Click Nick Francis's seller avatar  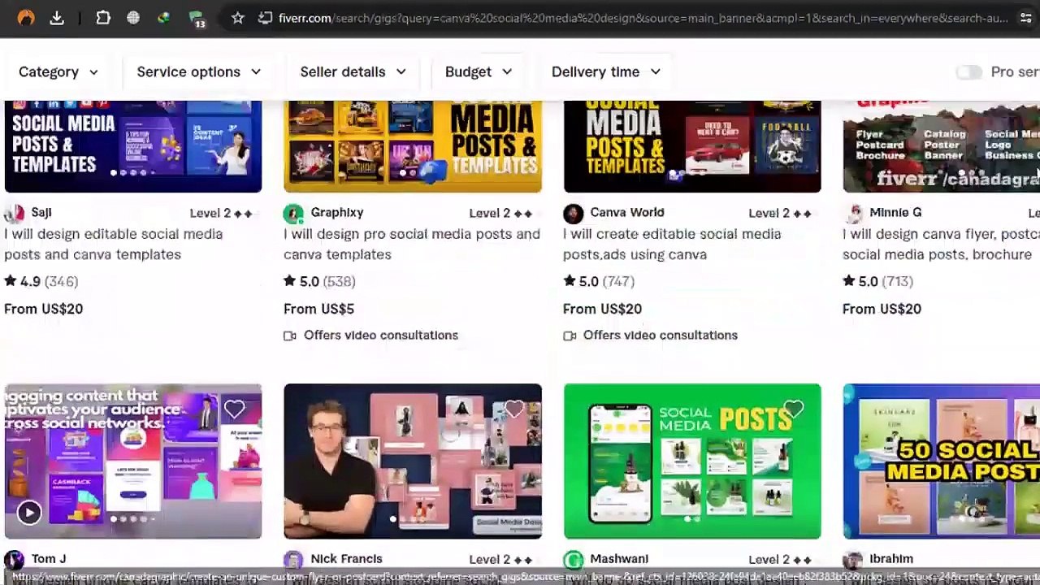pyautogui.click(x=293, y=560)
